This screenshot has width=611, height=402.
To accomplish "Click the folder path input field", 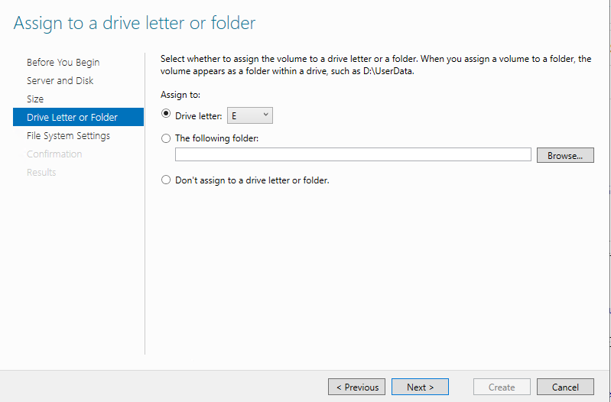I will click(353, 154).
